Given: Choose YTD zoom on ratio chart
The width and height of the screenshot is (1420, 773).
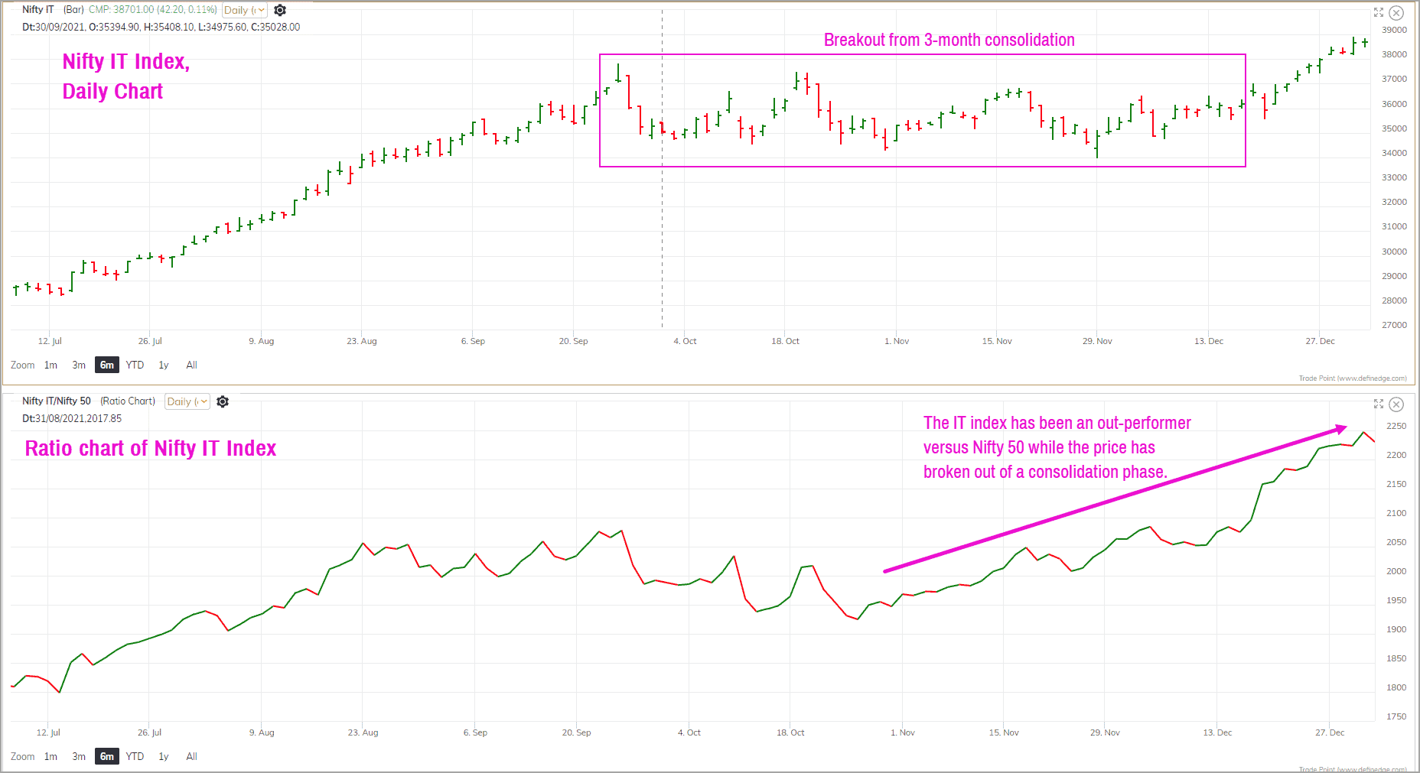Looking at the screenshot, I should coord(135,756).
